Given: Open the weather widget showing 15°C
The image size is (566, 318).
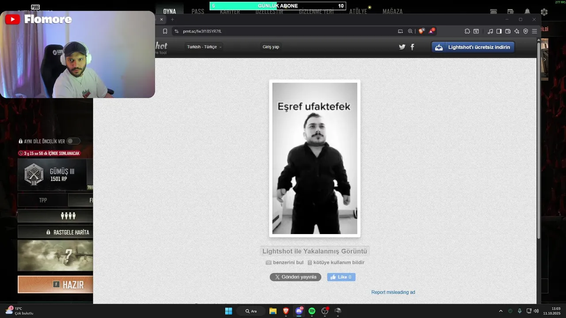Looking at the screenshot, I should click(19, 311).
